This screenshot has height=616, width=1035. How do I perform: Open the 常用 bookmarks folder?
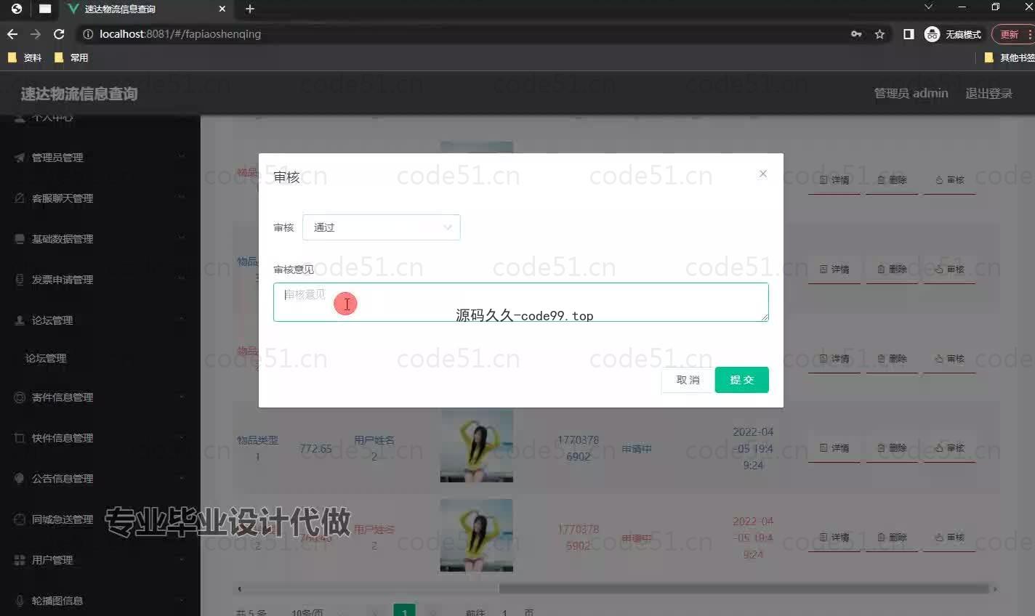coord(71,57)
